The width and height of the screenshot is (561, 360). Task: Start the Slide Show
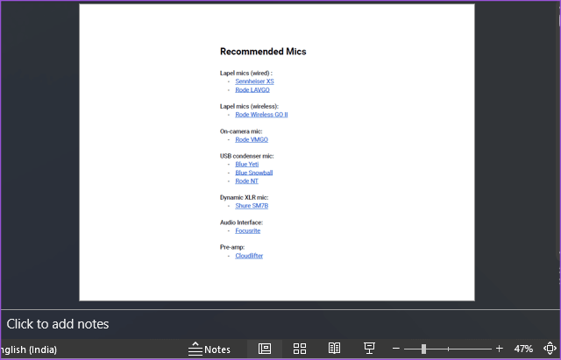(369, 349)
